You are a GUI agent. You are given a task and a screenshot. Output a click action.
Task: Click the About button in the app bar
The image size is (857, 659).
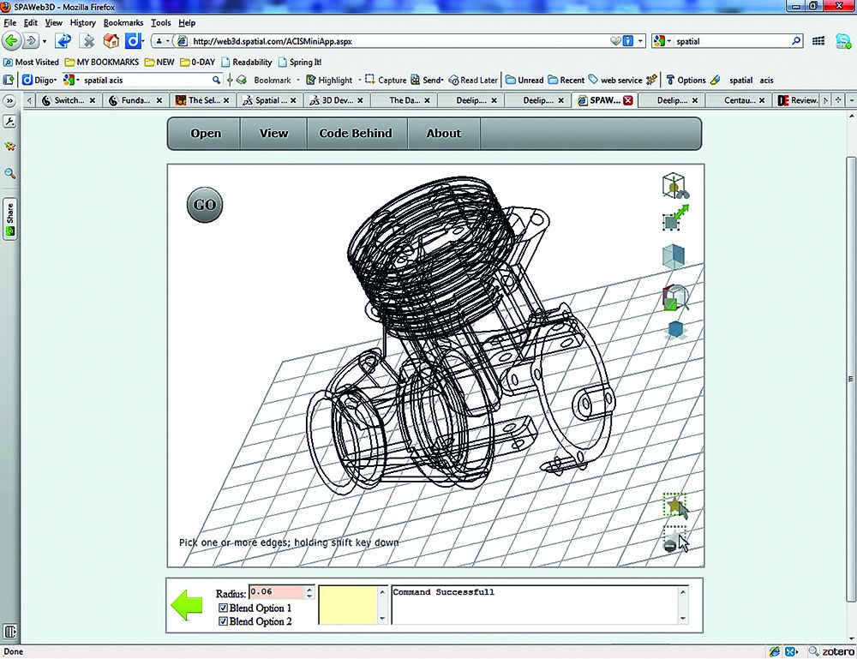(443, 134)
